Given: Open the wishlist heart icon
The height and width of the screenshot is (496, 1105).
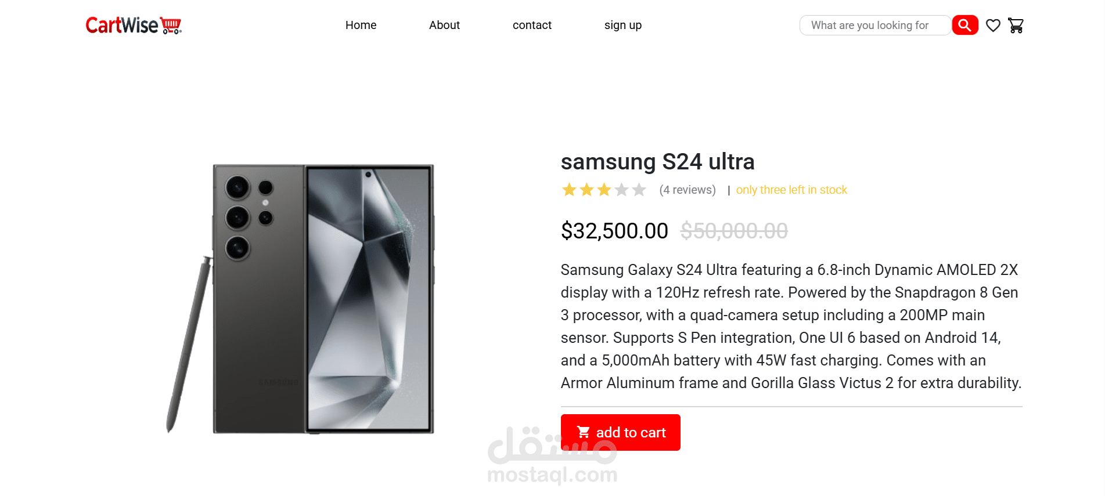Looking at the screenshot, I should click(x=993, y=26).
